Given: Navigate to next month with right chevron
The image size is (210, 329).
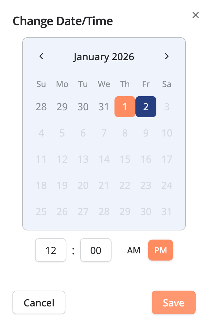Looking at the screenshot, I should (167, 56).
